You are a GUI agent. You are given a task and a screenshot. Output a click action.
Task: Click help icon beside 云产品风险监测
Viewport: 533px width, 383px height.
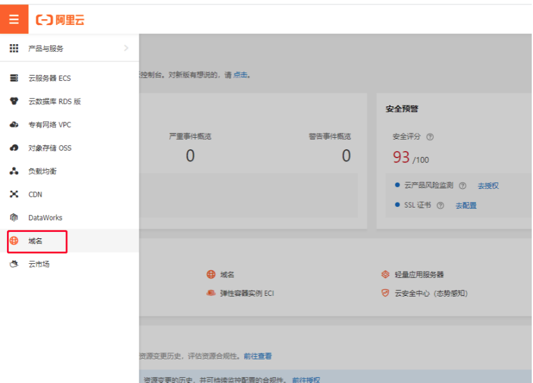pos(463,186)
